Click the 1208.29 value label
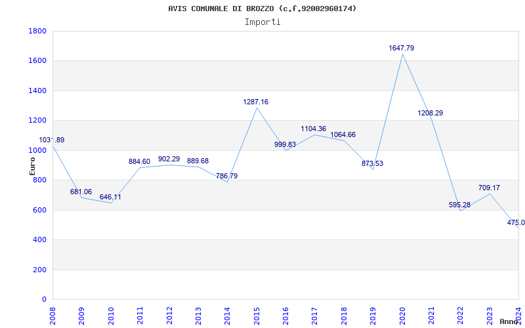Viewport: 525px width, 328px height. point(430,113)
